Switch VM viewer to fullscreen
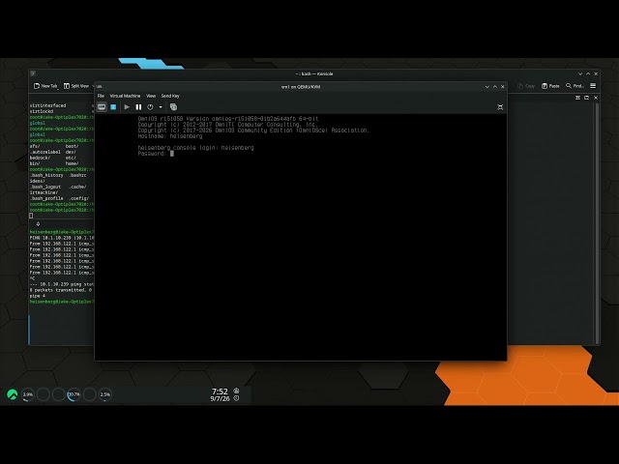Viewport: 619px width, 464px height. coord(500,107)
